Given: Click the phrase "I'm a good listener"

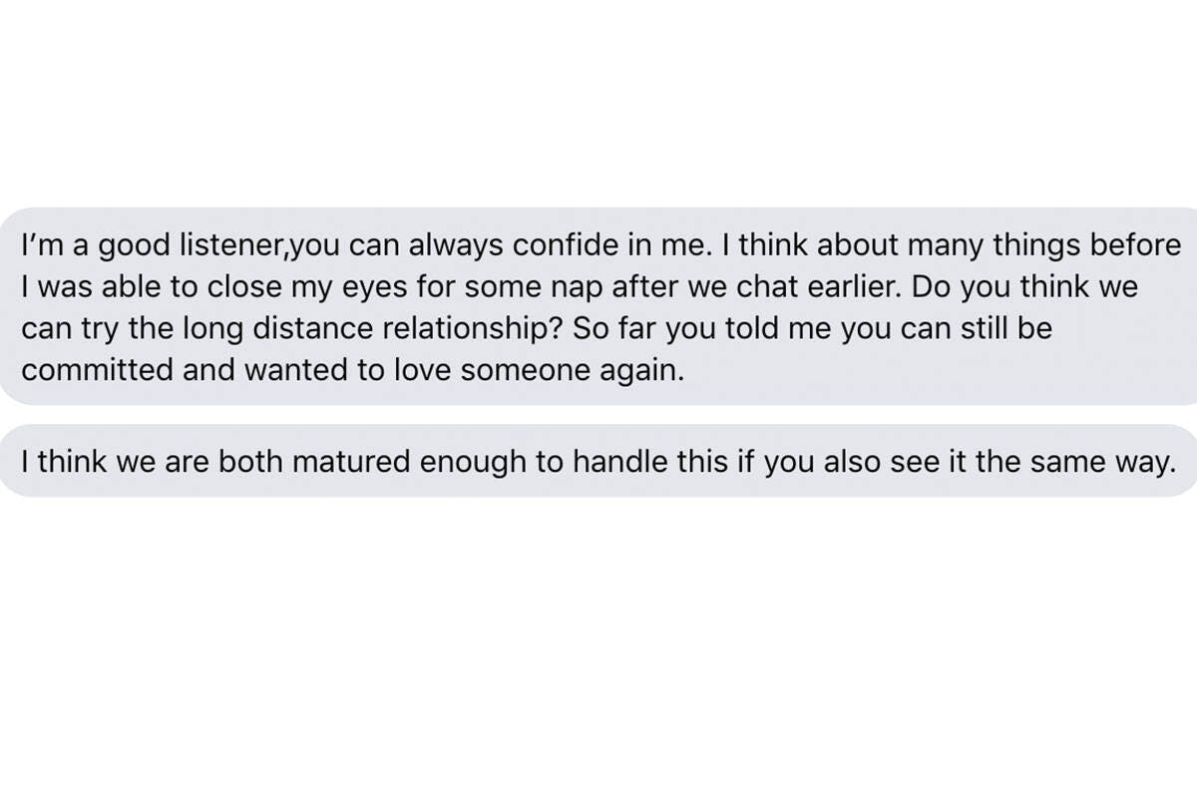Looking at the screenshot, I should point(144,245).
